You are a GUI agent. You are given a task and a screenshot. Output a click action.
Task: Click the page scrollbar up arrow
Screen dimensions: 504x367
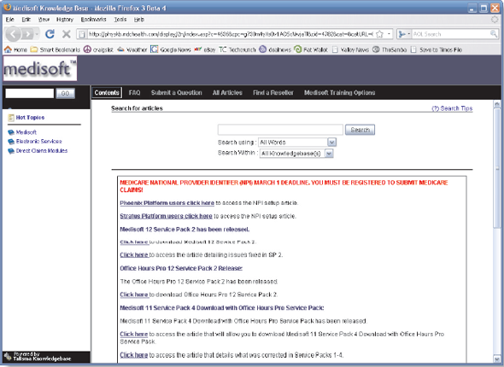tap(497, 104)
